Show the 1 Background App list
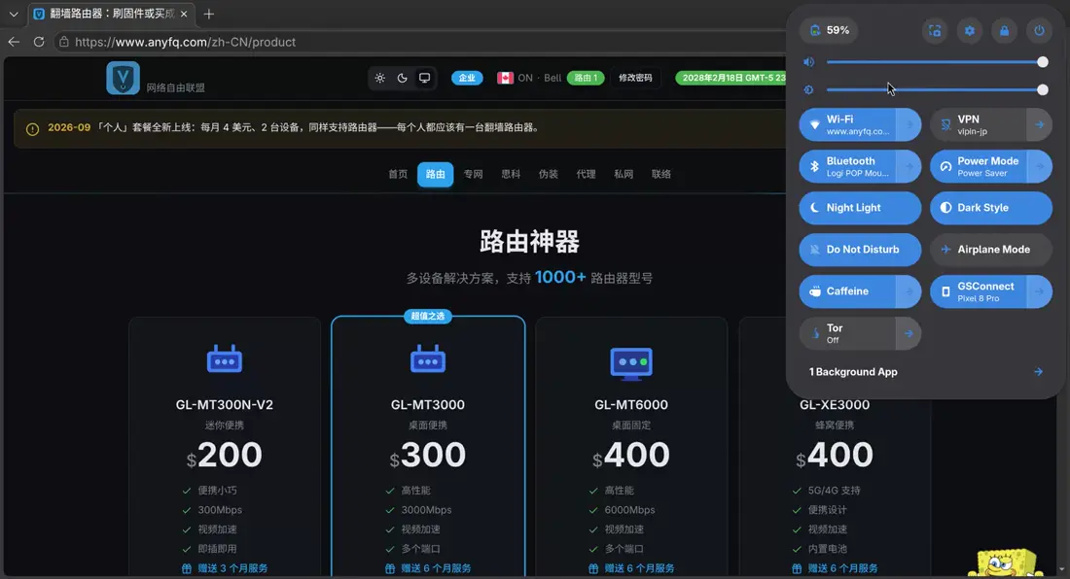Image resolution: width=1070 pixels, height=579 pixels. [926, 372]
